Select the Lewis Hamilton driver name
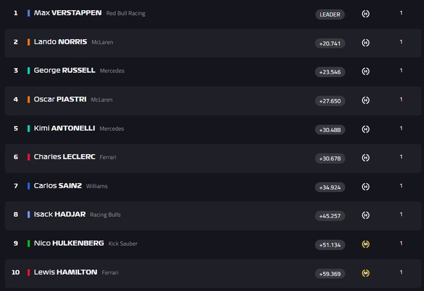Viewport: 424px width, 291px height. [x=66, y=272]
